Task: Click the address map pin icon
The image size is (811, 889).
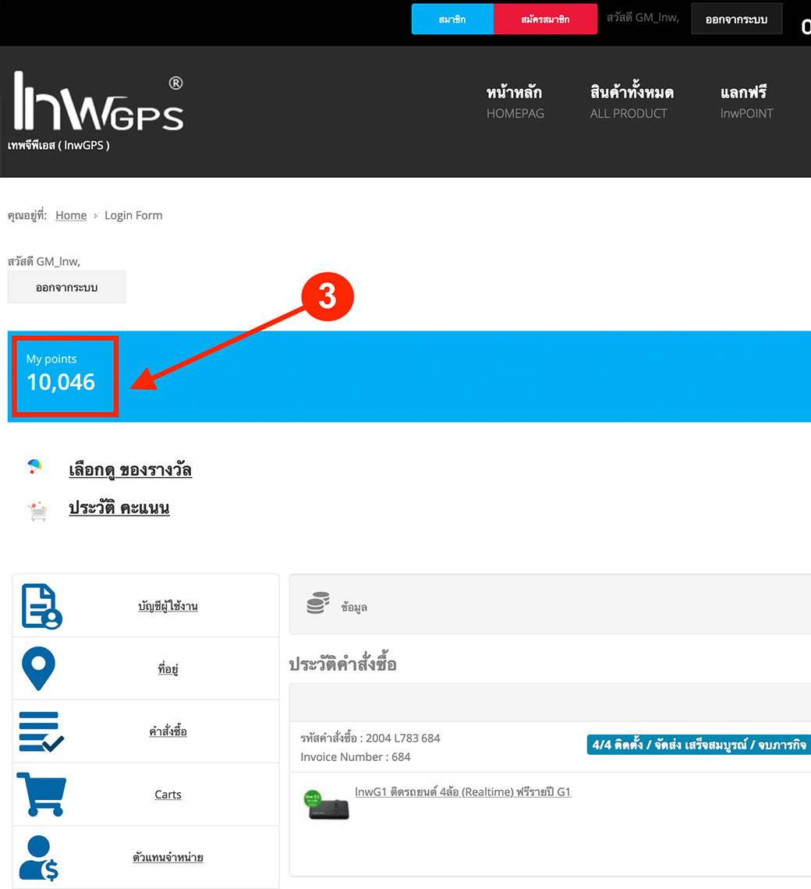Action: 38,668
